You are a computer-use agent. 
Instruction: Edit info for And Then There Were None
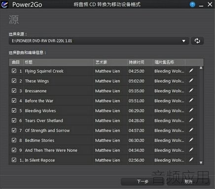pos(191,150)
